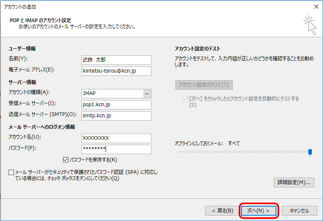Click the 次へ(N) > button
This screenshot has height=221, width=323.
(x=259, y=210)
